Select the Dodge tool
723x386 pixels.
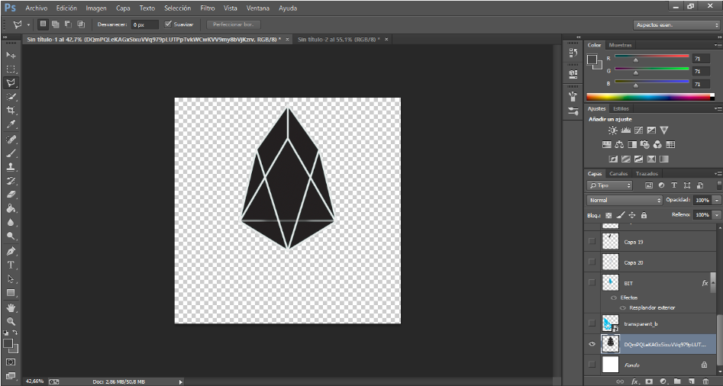[11, 236]
